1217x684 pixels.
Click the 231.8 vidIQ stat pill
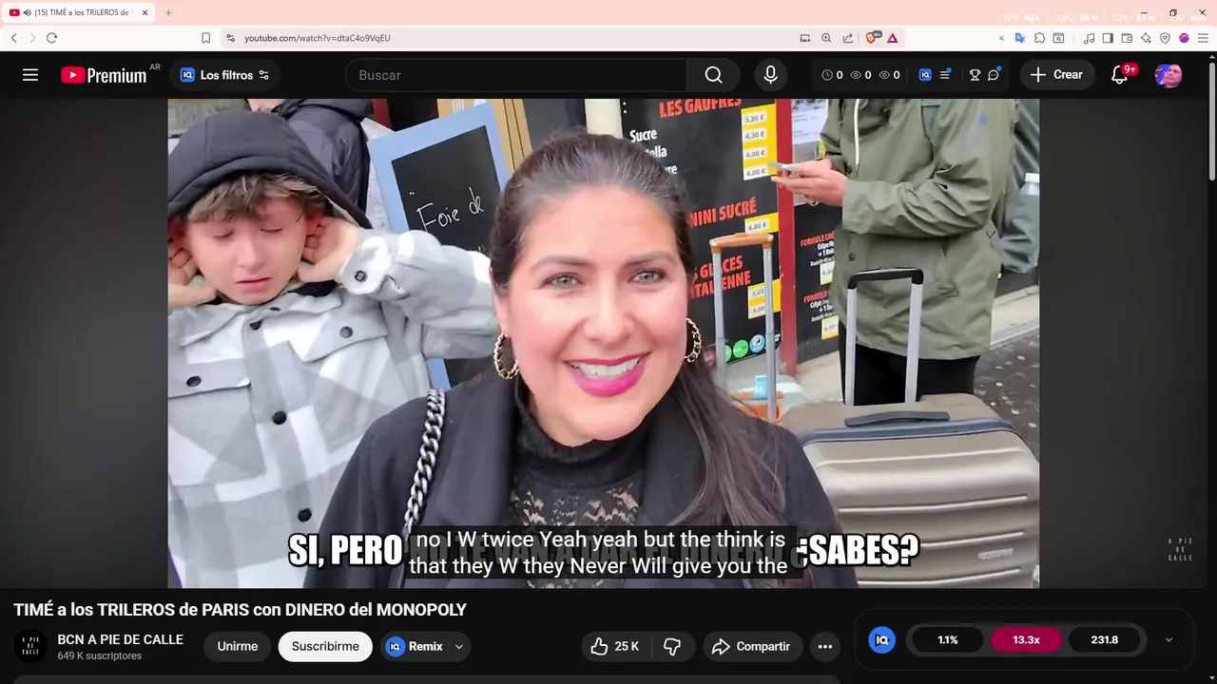pyautogui.click(x=1105, y=640)
